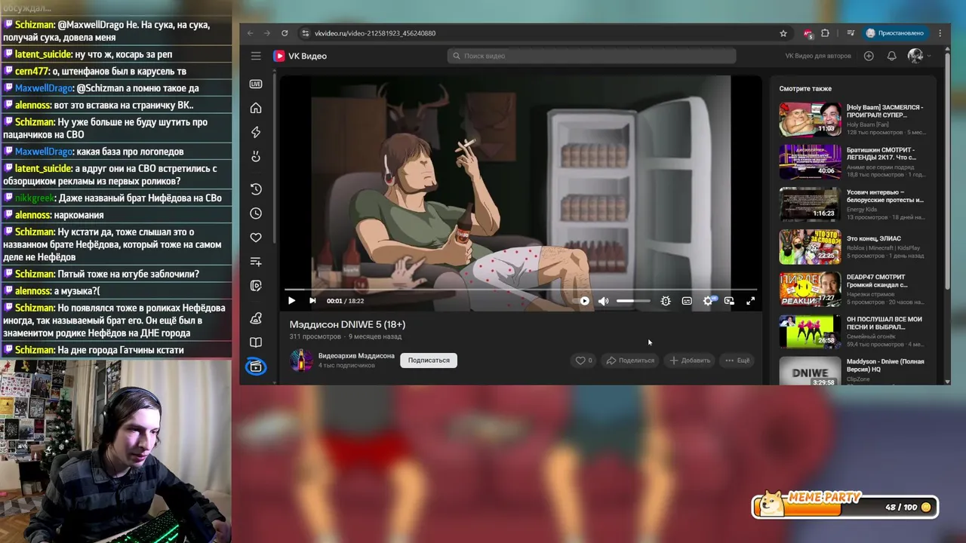This screenshot has height=543, width=966.
Task: Open Watch later clock in sidebar
Action: tap(256, 213)
